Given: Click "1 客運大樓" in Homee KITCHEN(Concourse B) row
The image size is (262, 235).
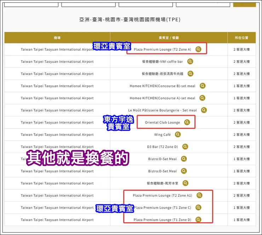Looking at the screenshot, I should [x=241, y=86].
